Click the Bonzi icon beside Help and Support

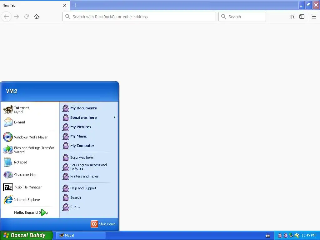[66, 188]
